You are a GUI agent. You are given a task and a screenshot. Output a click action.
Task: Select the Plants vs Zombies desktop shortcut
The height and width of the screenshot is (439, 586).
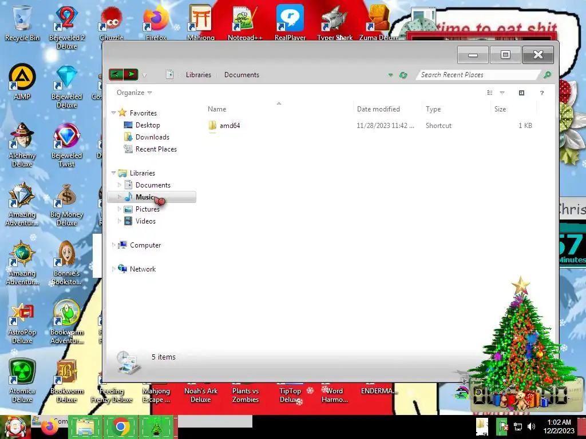245,394
